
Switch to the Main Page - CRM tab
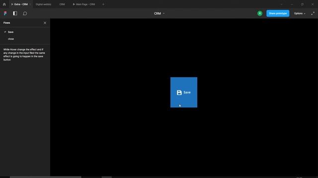pos(84,4)
